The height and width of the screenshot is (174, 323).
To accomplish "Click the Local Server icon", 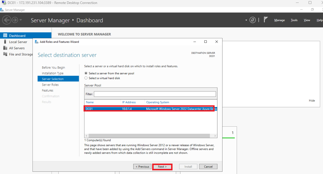I will (x=5, y=42).
